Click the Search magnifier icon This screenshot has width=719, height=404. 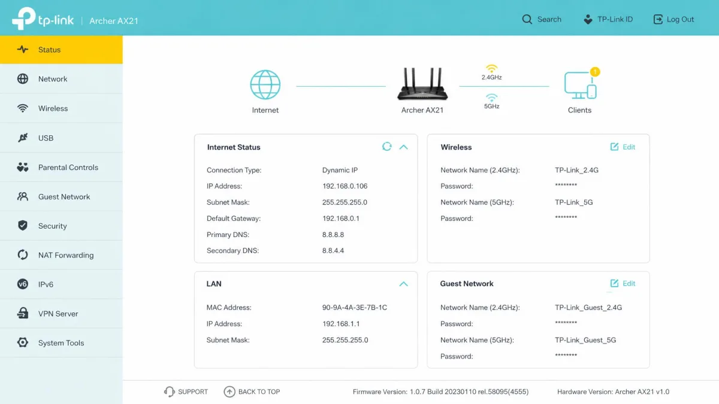coord(527,19)
